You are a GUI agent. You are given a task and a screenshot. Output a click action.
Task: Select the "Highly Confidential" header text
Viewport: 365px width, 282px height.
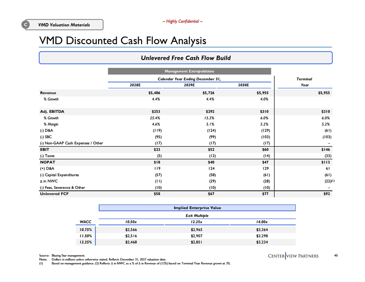[182, 21]
